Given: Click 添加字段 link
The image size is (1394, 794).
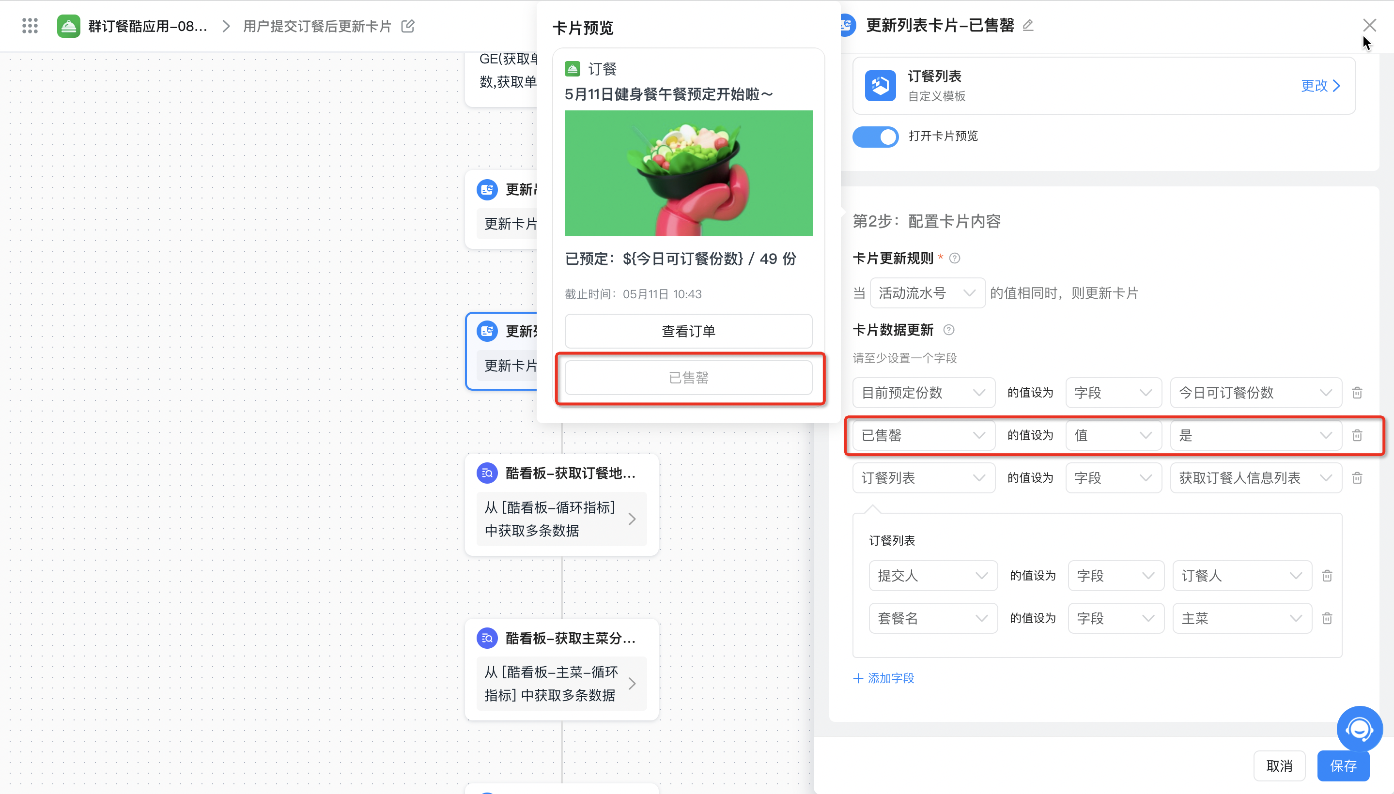Looking at the screenshot, I should pyautogui.click(x=884, y=678).
